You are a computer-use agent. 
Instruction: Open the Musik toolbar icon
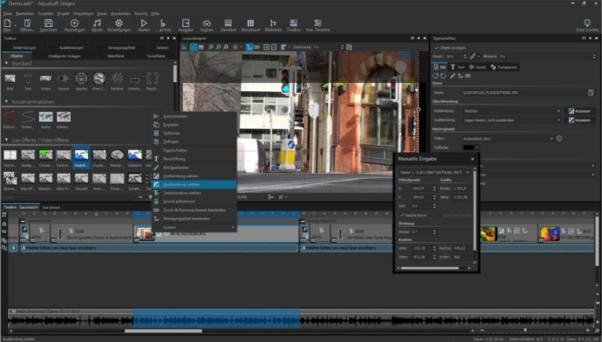96,25
